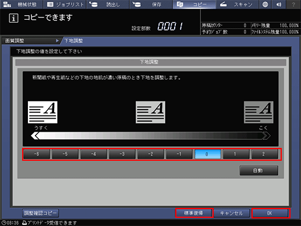The image size is (301, 226).
Task: Click the speaker sound icon
Action: click(279, 4)
